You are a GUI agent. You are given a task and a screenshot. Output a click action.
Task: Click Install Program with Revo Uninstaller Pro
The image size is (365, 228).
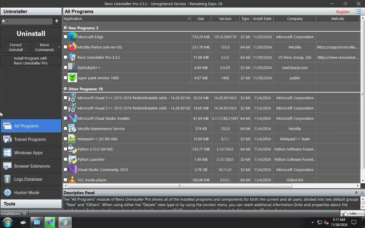31,60
